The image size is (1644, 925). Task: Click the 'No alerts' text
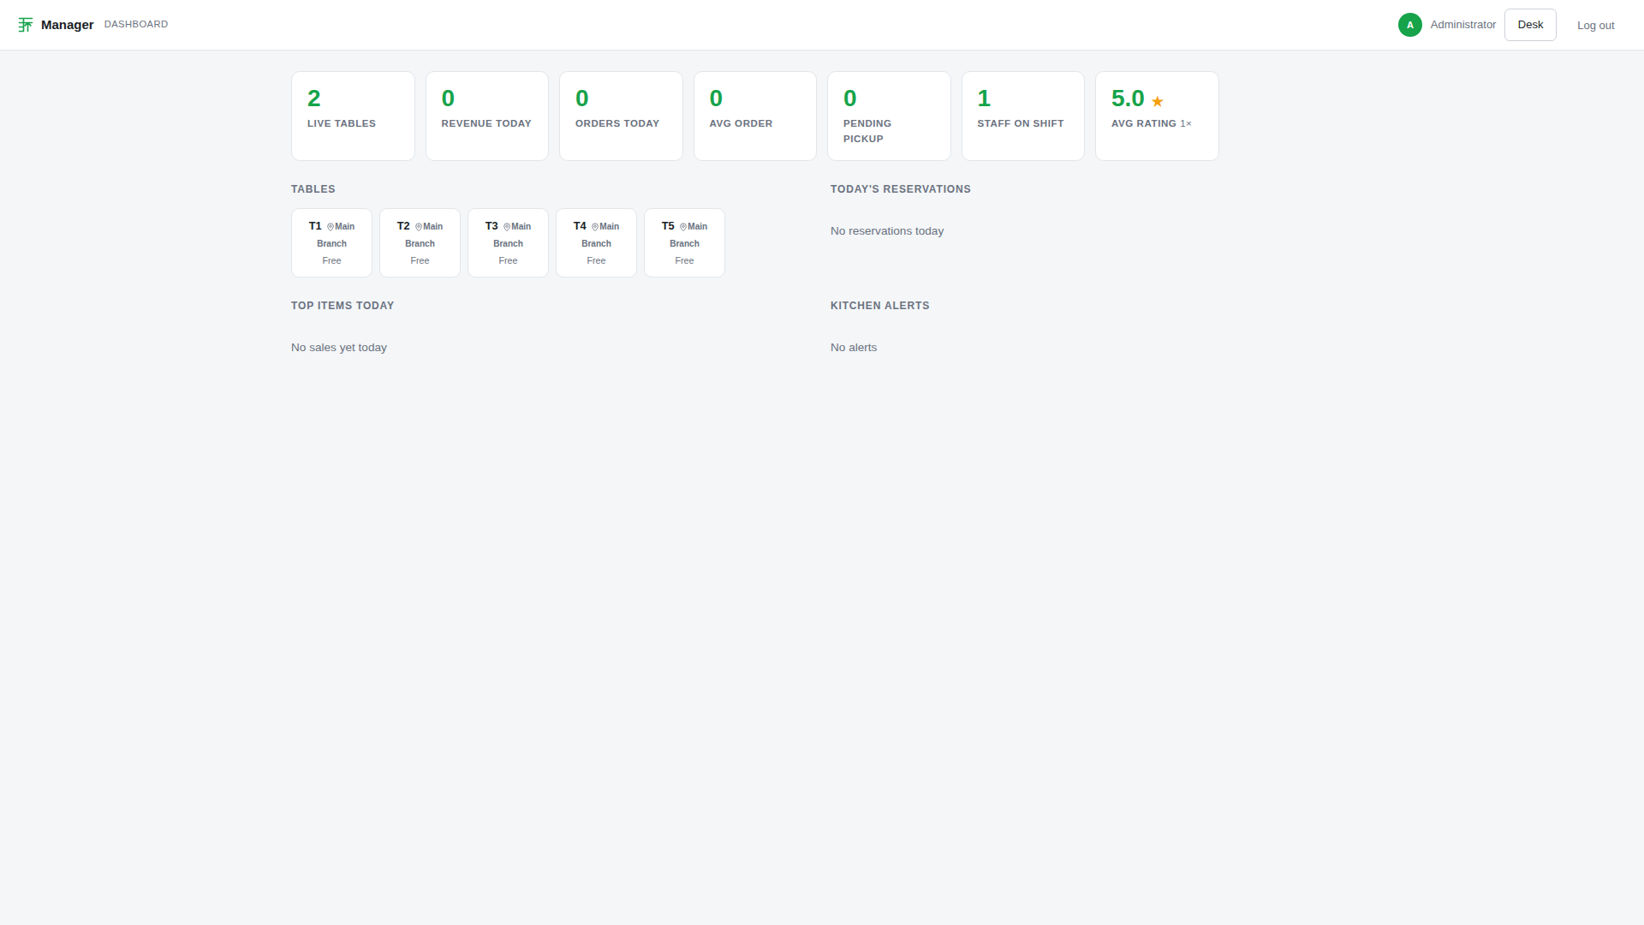click(x=854, y=348)
